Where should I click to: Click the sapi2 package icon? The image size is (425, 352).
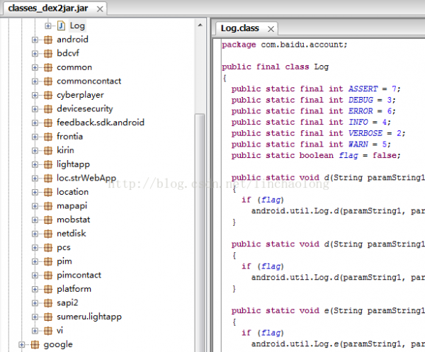click(x=48, y=303)
